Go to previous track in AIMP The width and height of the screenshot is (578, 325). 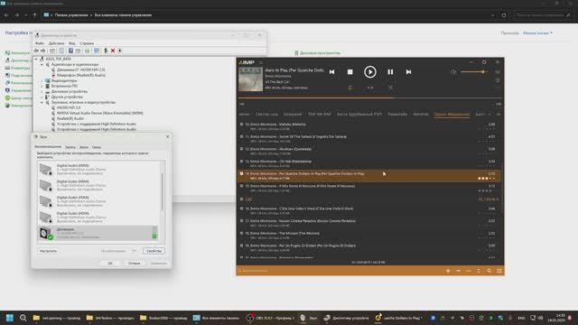click(x=331, y=72)
